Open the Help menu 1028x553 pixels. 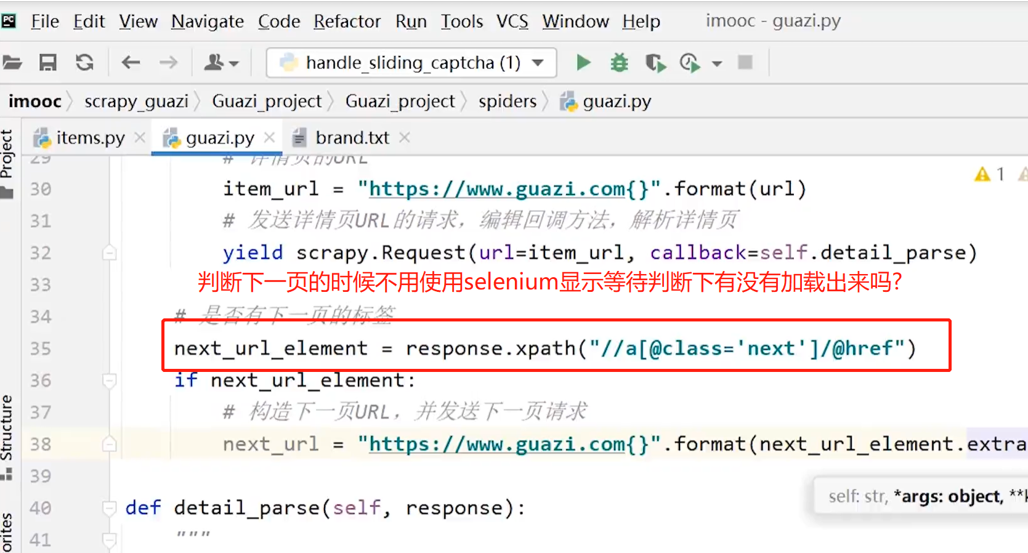coord(641,22)
